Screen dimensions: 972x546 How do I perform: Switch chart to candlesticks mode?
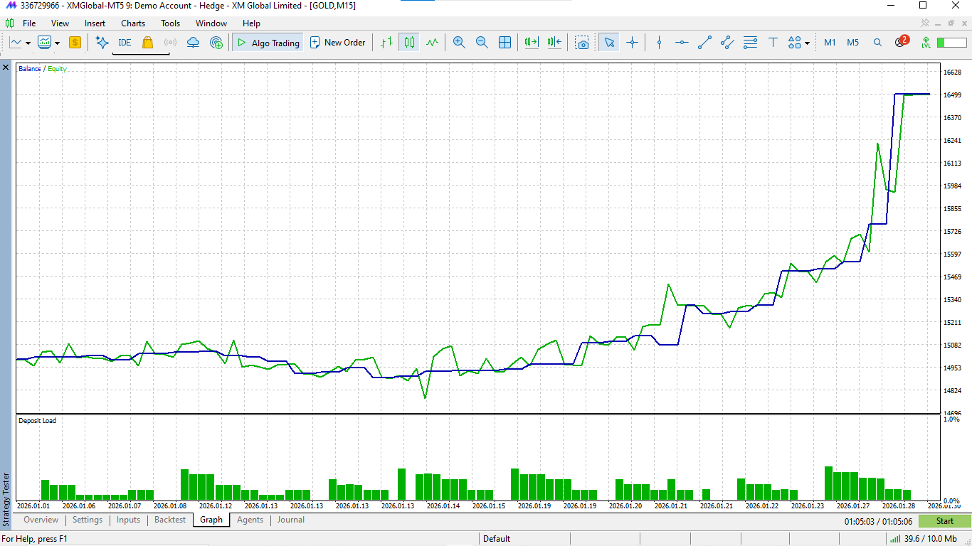point(409,43)
